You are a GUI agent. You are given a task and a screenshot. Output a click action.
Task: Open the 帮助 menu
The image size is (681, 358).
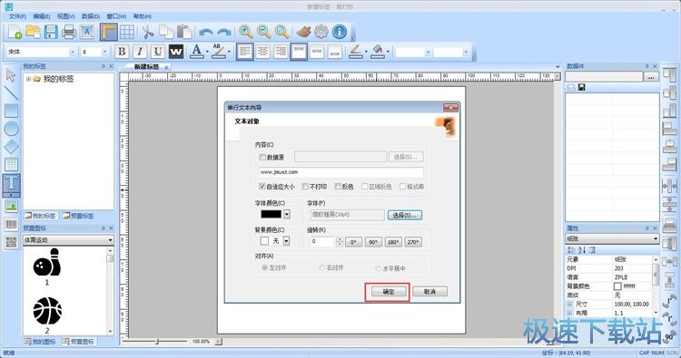tap(142, 16)
